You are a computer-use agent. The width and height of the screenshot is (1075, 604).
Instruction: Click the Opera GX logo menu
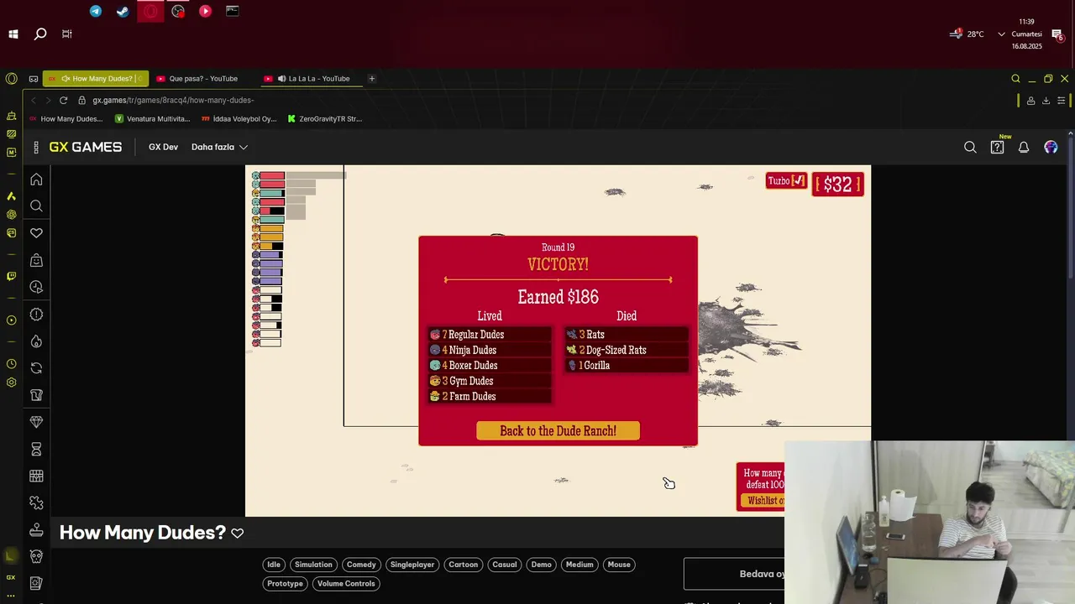11,79
